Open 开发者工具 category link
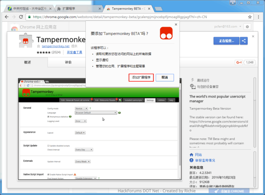The image size is (265, 195). 75,52
